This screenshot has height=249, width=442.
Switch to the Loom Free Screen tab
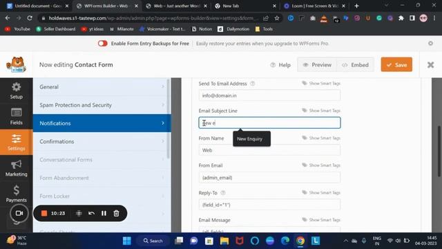click(314, 6)
